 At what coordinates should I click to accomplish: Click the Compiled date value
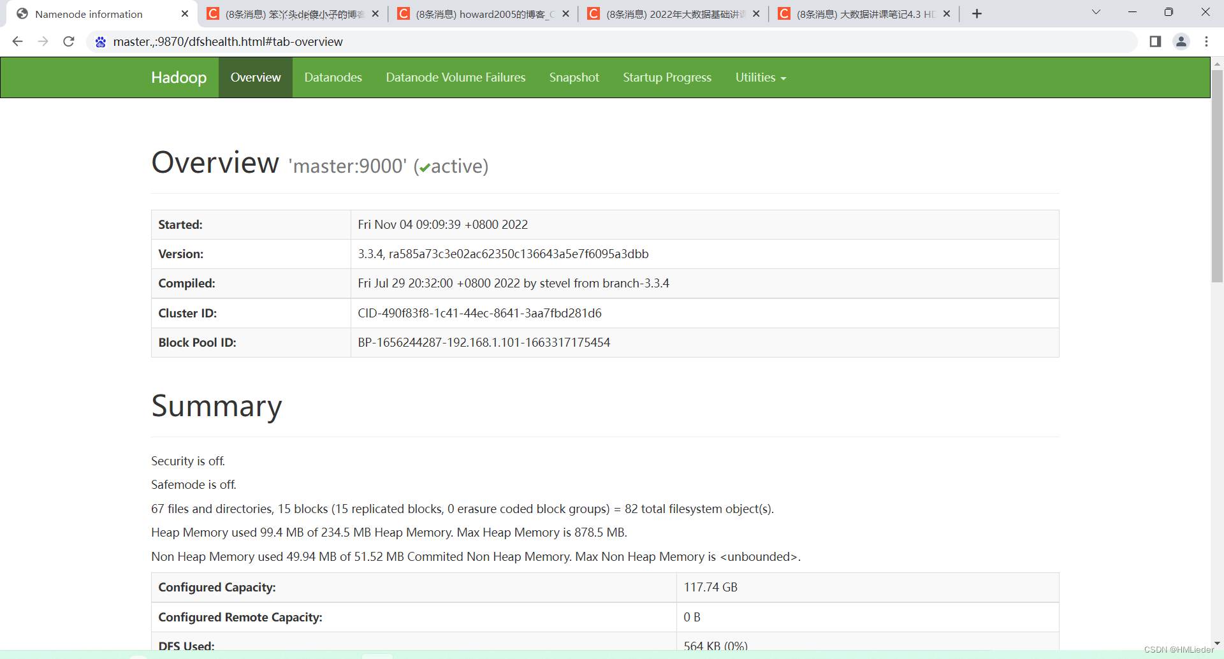[x=513, y=283]
